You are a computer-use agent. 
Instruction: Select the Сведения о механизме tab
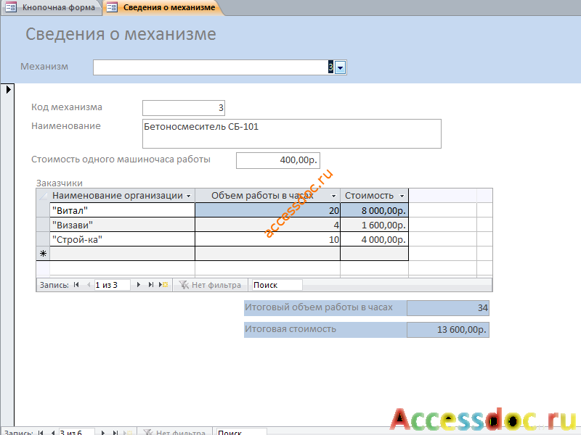163,7
